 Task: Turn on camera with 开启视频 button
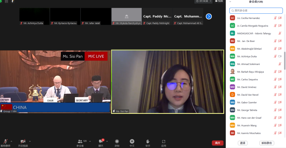(x=23, y=142)
